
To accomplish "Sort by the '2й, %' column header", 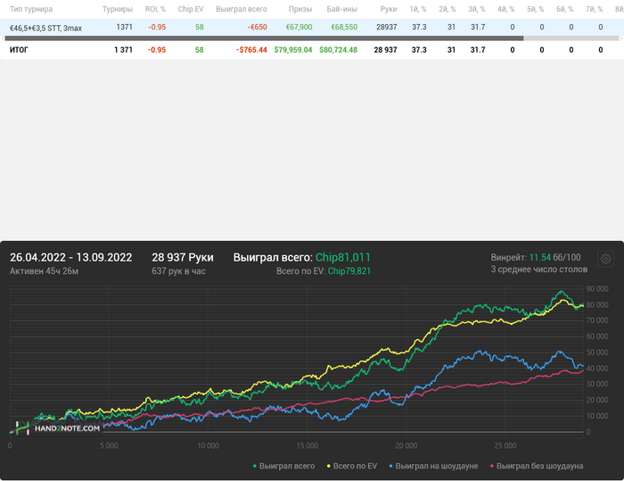I will coord(447,9).
